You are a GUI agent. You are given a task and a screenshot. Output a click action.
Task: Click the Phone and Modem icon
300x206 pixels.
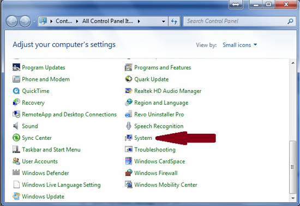pyautogui.click(x=16, y=79)
